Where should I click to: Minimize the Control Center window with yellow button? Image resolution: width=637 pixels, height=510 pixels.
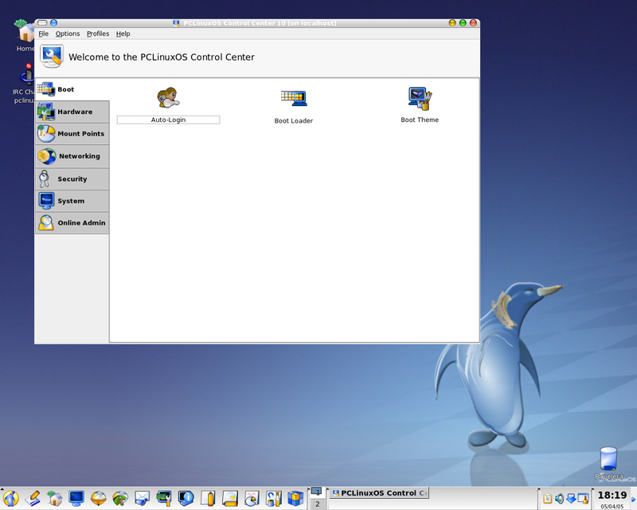(x=452, y=23)
